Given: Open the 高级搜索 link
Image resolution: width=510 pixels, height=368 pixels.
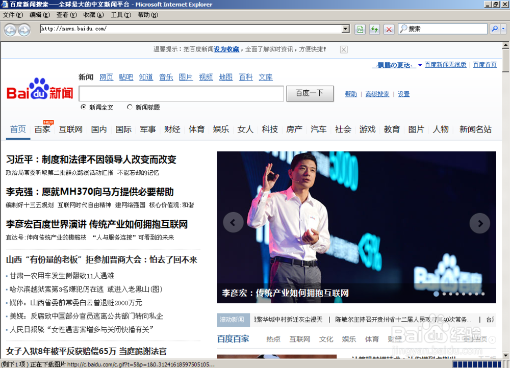Looking at the screenshot, I should 377,94.
